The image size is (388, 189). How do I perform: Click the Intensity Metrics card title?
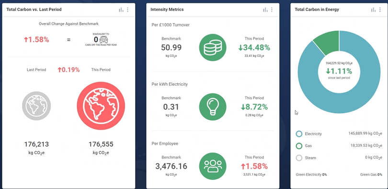[x=167, y=10]
